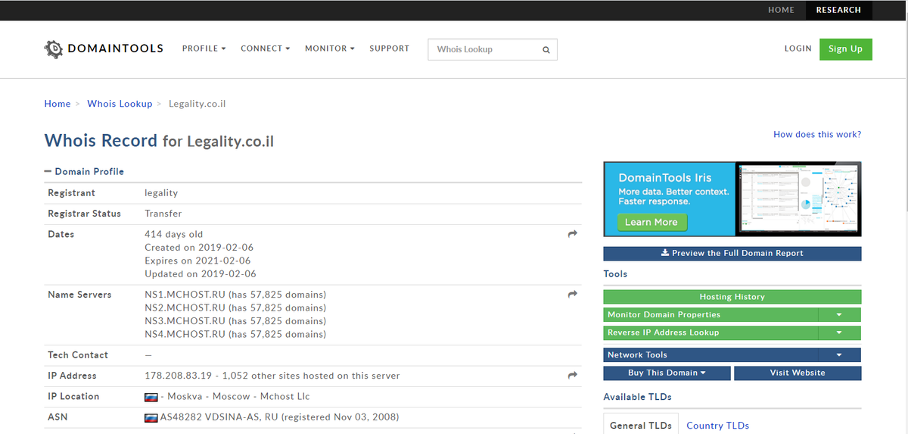Image resolution: width=908 pixels, height=434 pixels.
Task: Click share arrow in IP Address row
Action: click(x=573, y=376)
